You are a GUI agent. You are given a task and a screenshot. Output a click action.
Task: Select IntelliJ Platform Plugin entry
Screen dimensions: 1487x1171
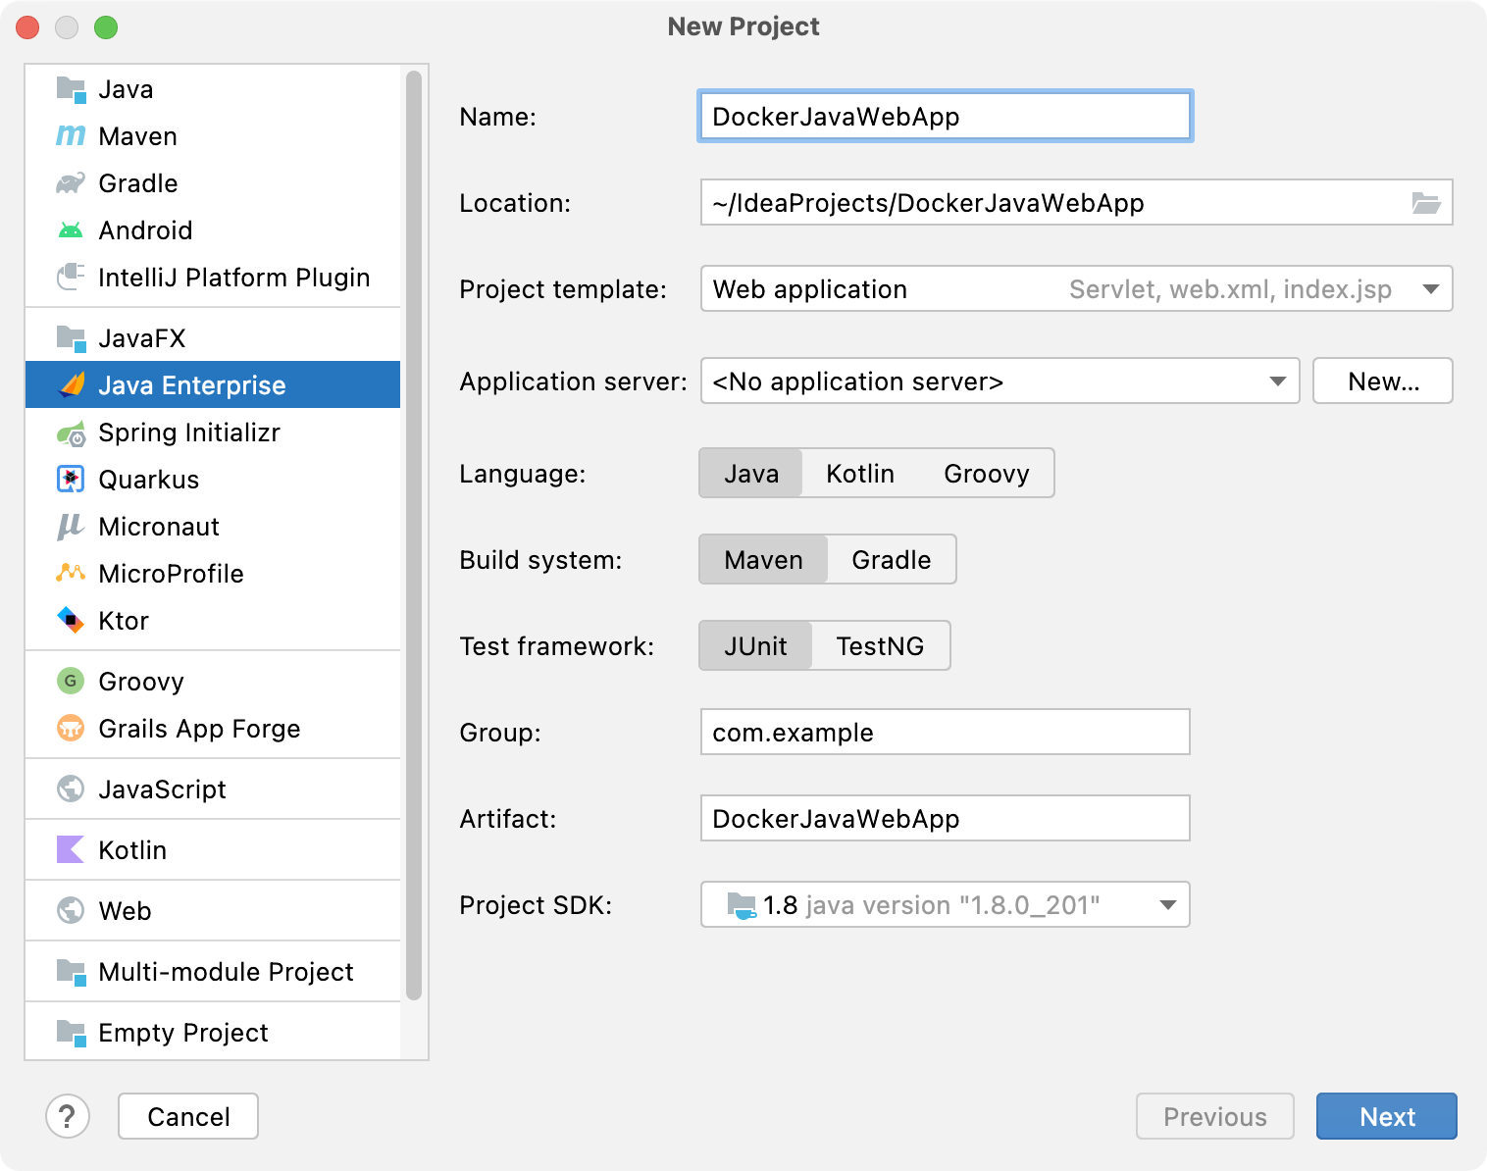click(x=213, y=278)
